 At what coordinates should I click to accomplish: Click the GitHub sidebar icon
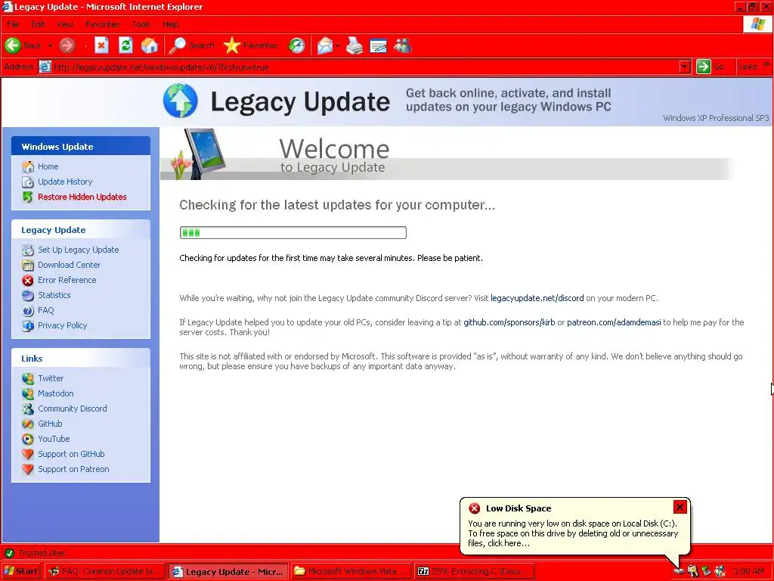pyautogui.click(x=28, y=424)
